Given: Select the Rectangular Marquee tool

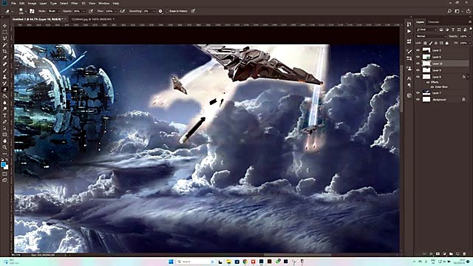Looking at the screenshot, I should 5,32.
